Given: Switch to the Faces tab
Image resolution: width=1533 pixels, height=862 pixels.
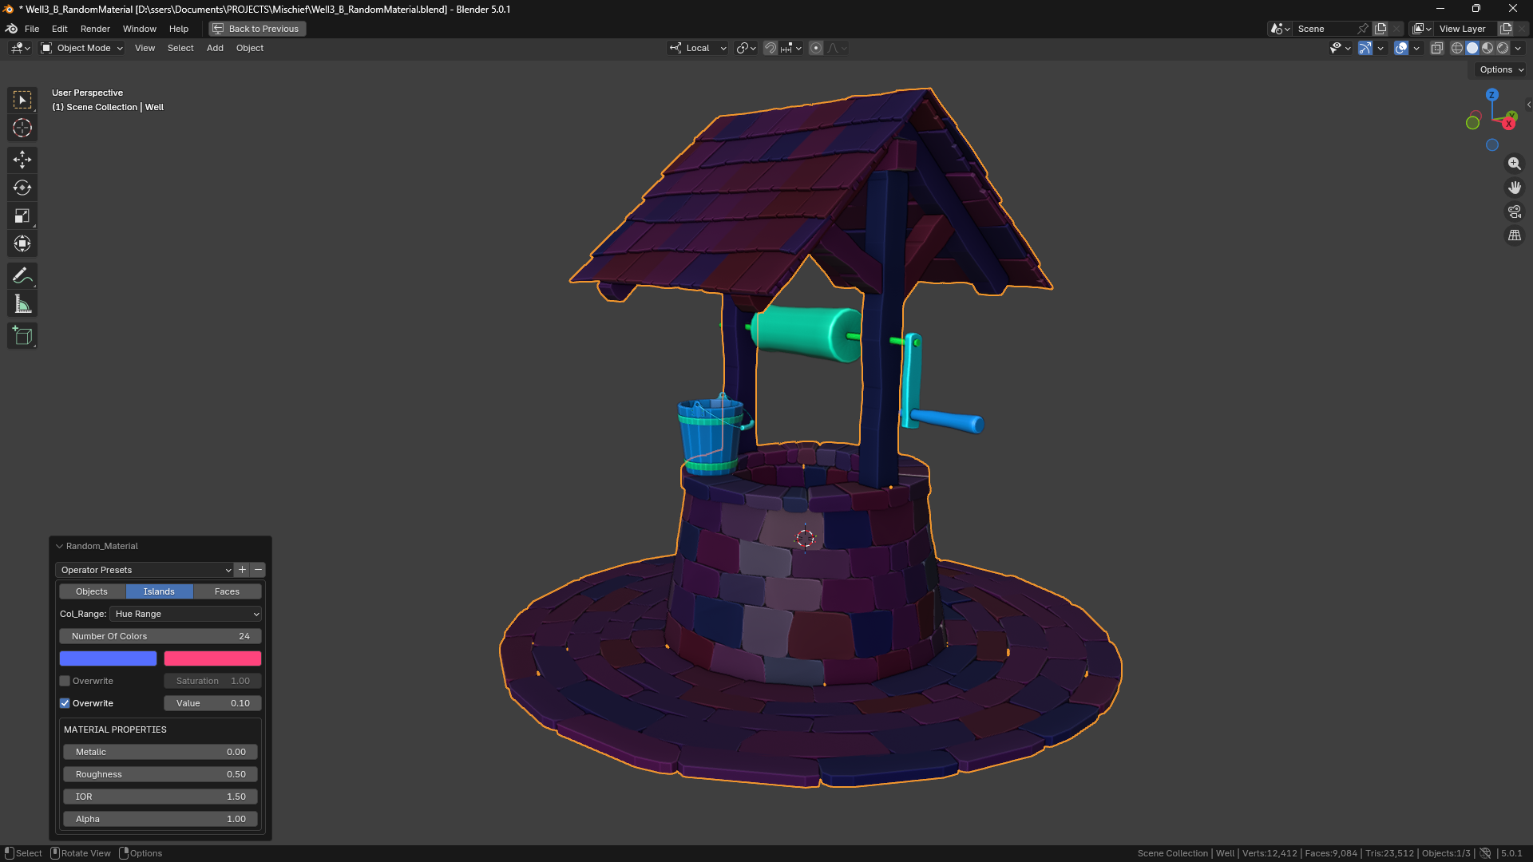Looking at the screenshot, I should 227,591.
